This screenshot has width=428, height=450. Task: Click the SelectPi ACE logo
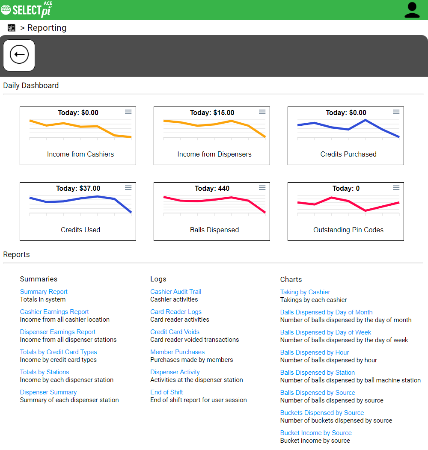(x=27, y=9)
